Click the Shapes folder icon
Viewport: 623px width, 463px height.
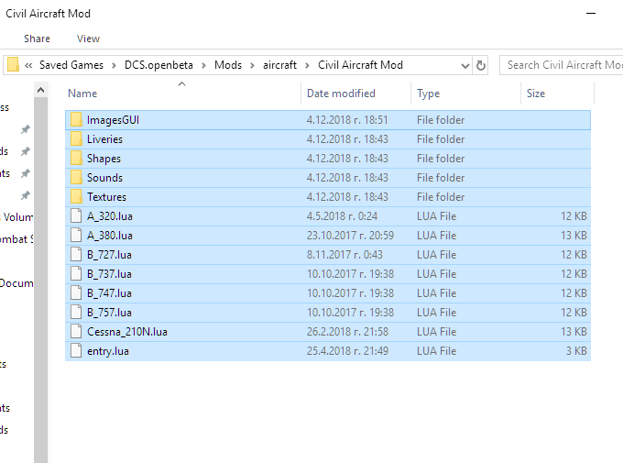76,159
